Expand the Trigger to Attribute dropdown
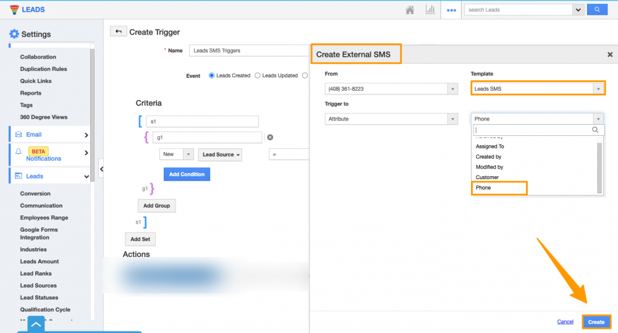Viewport: 618px width, 333px height. 391,119
